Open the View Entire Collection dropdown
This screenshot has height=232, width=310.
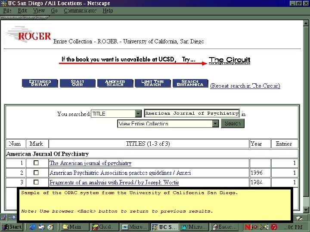(x=215, y=124)
